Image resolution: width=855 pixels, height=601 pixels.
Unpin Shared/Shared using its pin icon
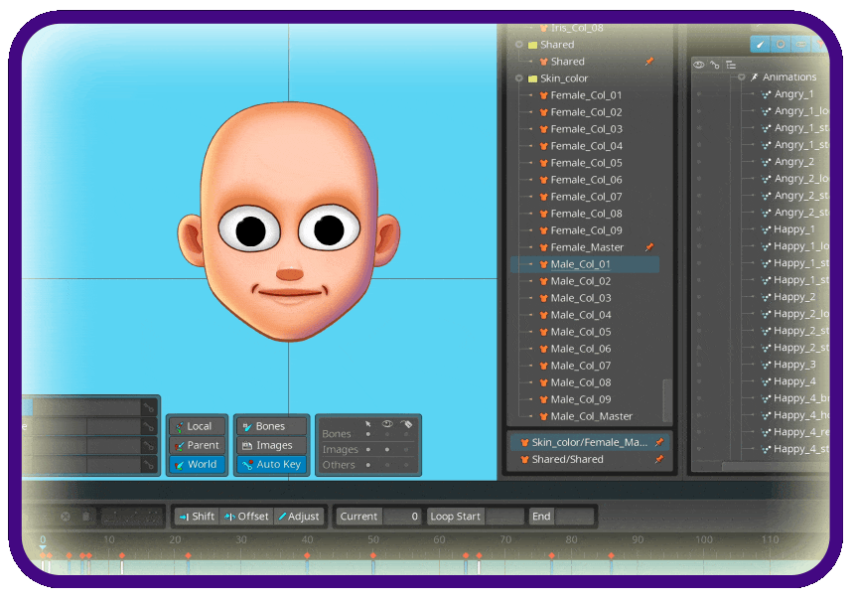pyautogui.click(x=659, y=459)
